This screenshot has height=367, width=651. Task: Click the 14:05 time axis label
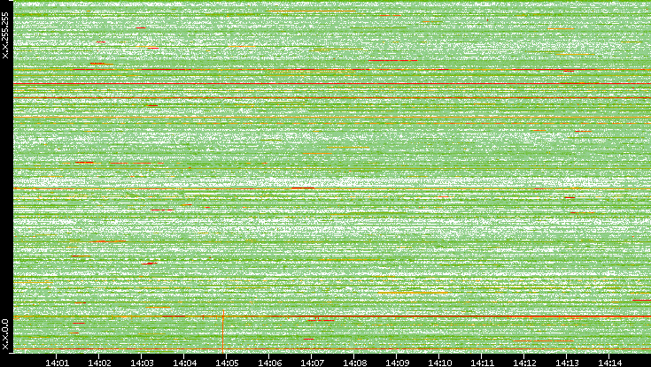[x=227, y=363]
